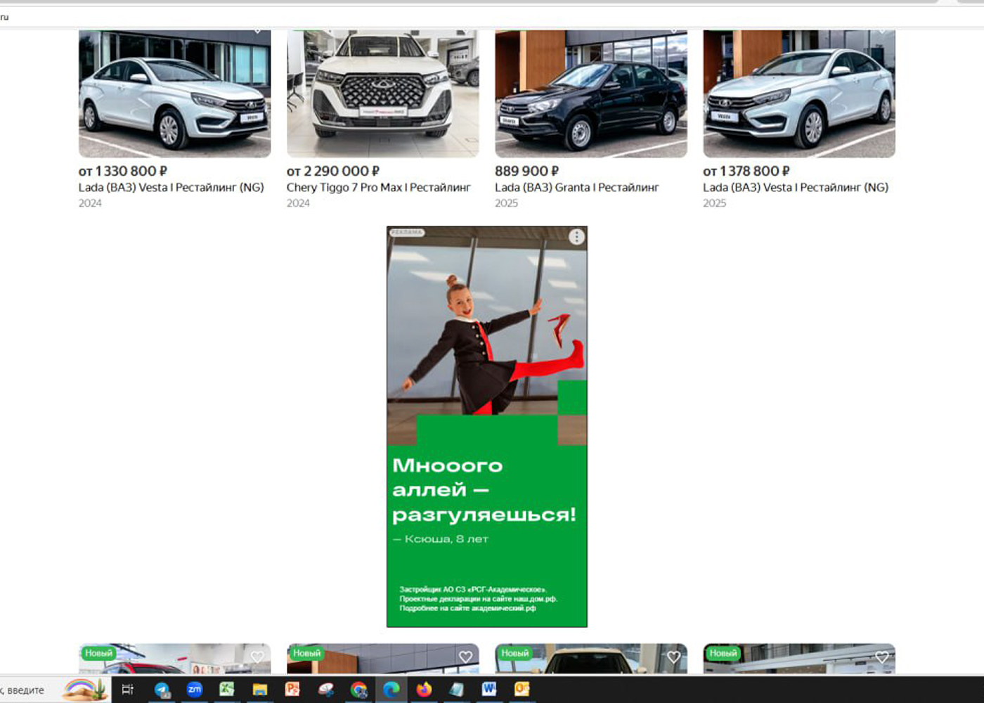Open Lada Vesta listing priced от 1 378 800 ₽
984x703 pixels.
(795, 188)
